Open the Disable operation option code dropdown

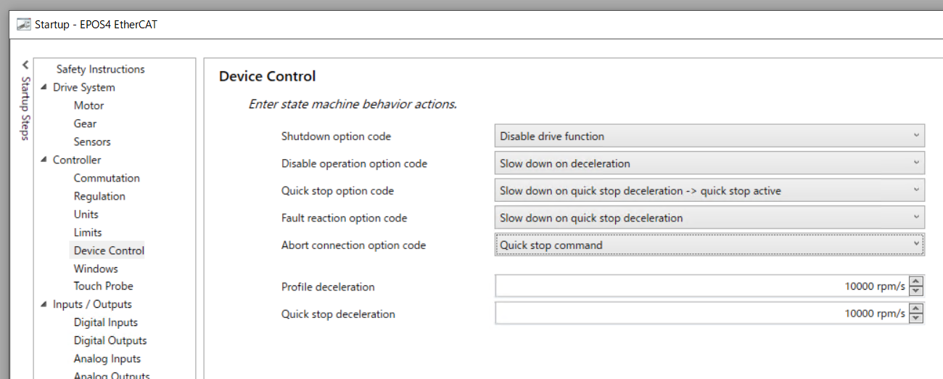tap(710, 163)
